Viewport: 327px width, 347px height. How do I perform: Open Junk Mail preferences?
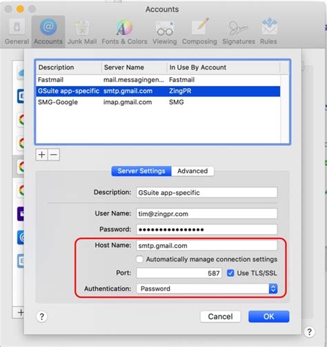pyautogui.click(x=82, y=32)
